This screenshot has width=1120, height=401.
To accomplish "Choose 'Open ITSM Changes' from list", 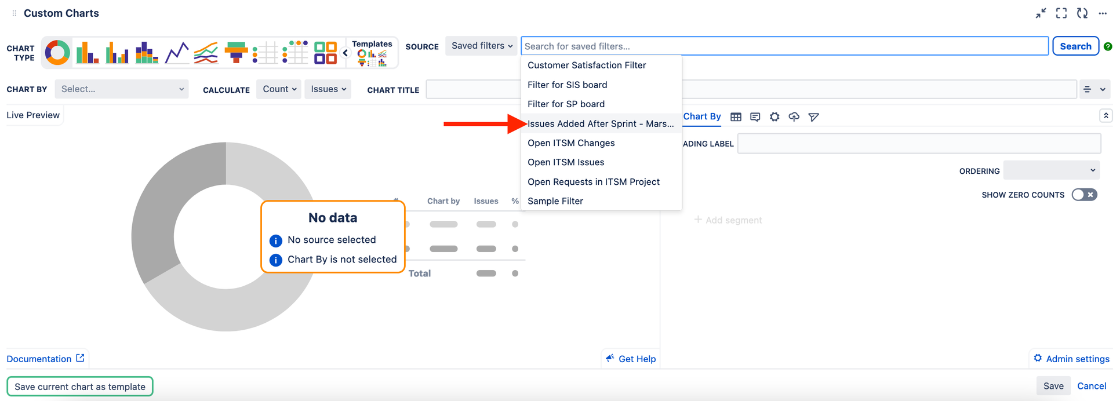I will point(571,143).
